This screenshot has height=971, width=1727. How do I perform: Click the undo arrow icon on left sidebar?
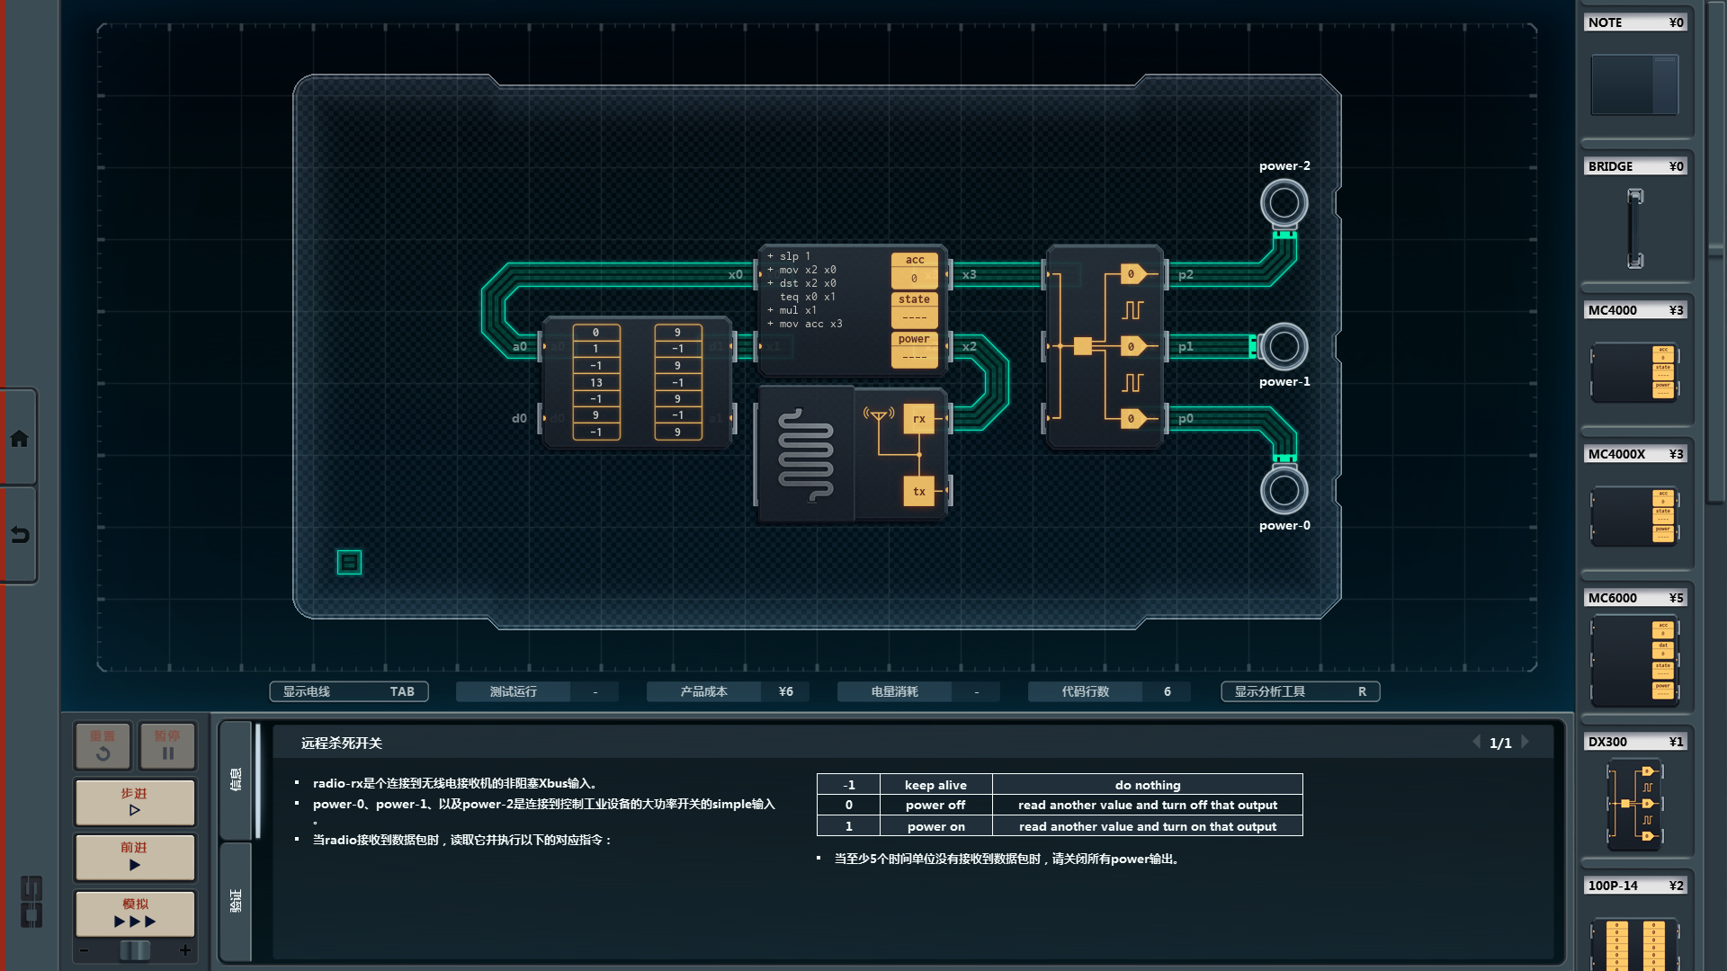[x=19, y=535]
